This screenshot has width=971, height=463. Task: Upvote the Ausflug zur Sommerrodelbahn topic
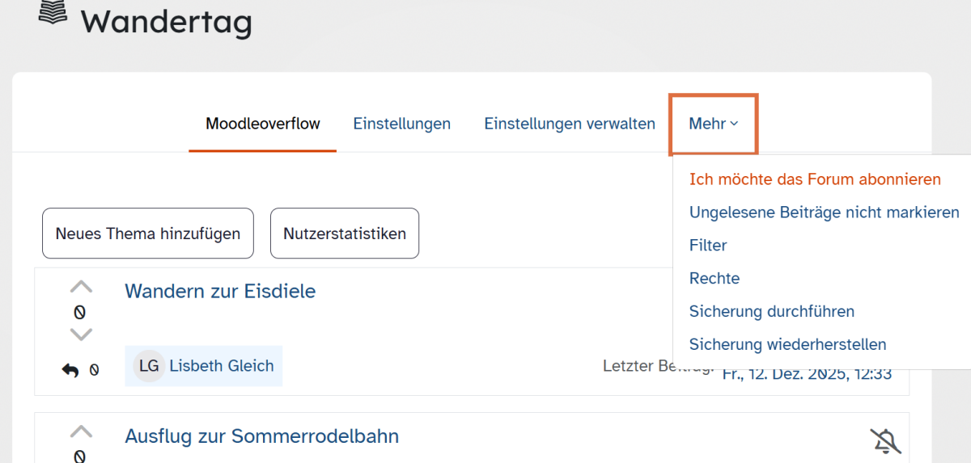(x=81, y=431)
